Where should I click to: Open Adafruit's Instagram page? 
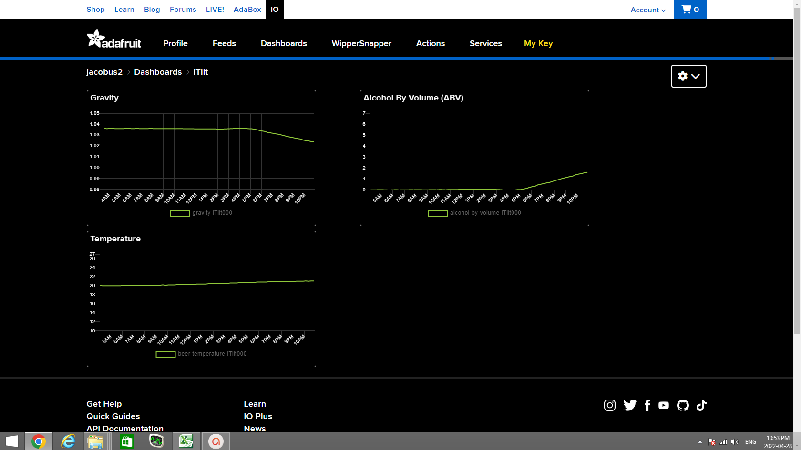coord(609,405)
